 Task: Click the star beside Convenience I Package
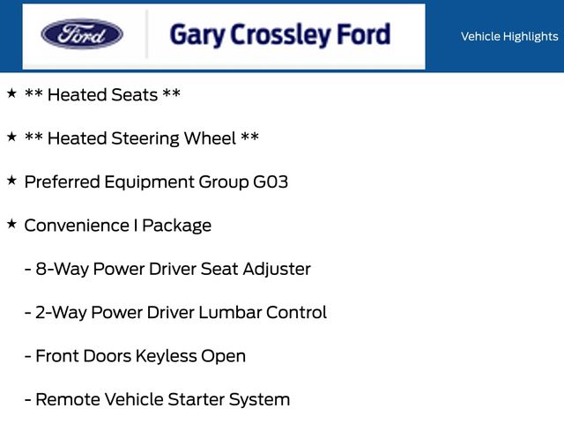point(11,223)
